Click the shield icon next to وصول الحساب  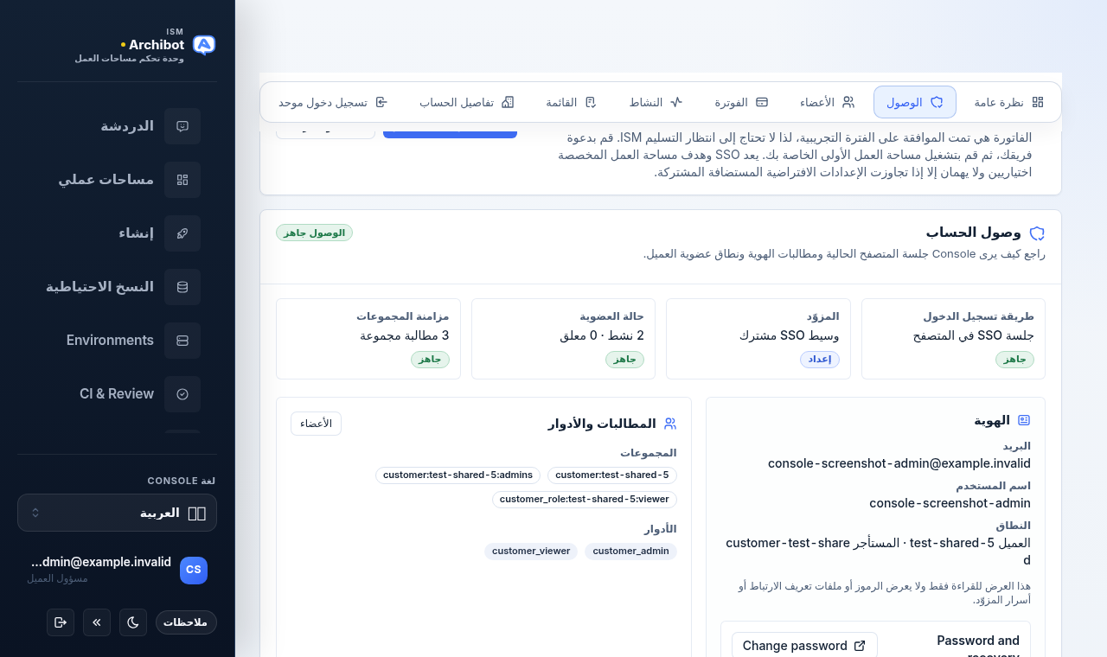tap(1037, 233)
